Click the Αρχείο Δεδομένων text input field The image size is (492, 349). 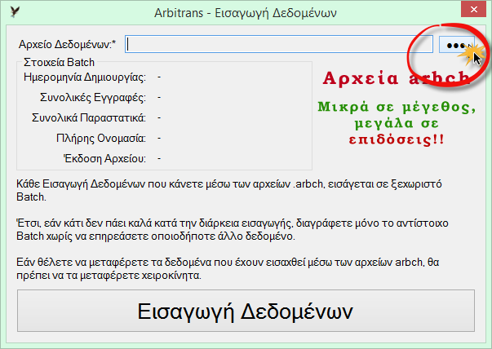coord(279,44)
